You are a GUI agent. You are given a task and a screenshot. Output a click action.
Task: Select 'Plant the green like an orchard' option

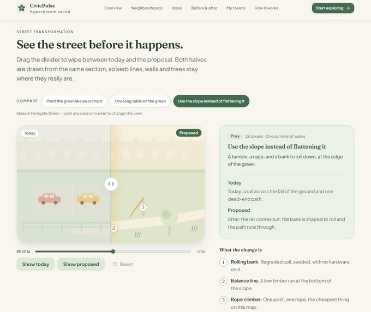74,101
